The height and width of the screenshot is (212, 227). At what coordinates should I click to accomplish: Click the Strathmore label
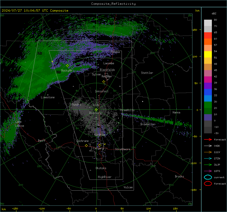coord(123,149)
